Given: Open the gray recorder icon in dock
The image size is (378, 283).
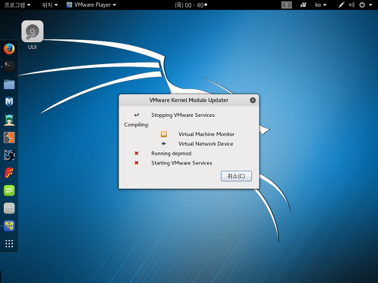Looking at the screenshot, I should 9,208.
